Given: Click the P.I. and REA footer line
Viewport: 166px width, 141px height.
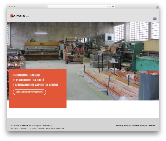Looking at the screenshot, I should (37, 128).
